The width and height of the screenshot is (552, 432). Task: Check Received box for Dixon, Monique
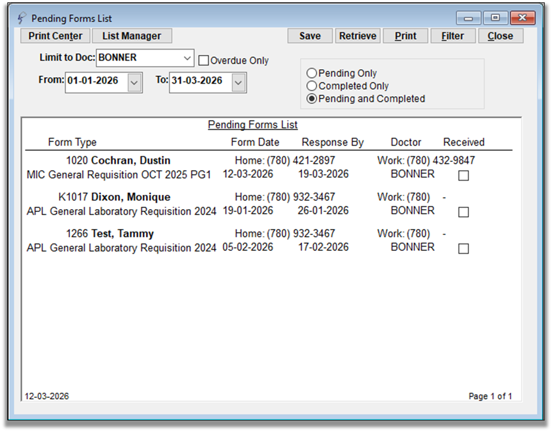[x=463, y=212]
